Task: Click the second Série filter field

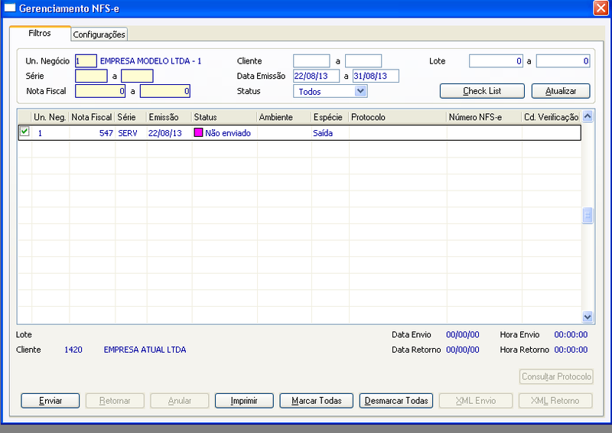Action: (x=137, y=76)
